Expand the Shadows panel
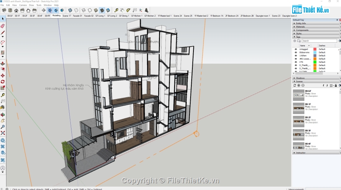 click(x=316, y=78)
